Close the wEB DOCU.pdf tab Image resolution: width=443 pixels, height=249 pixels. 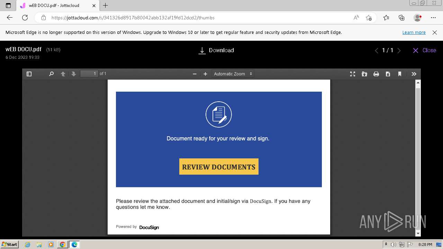click(x=94, y=6)
